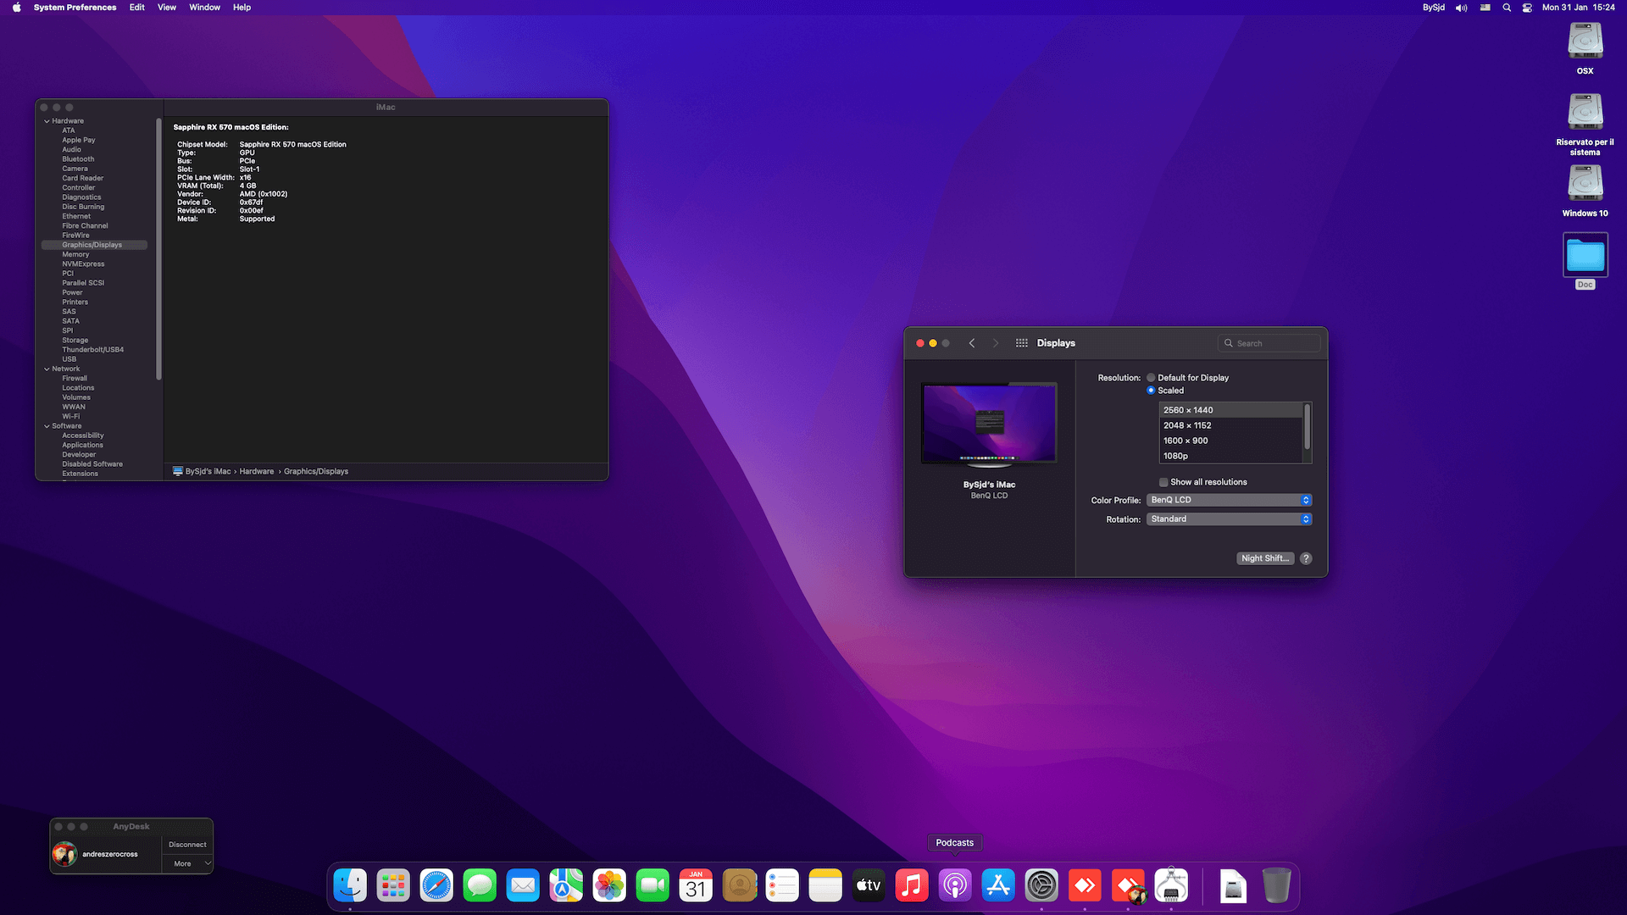Show all preferences grid icon
This screenshot has width=1627, height=915.
pos(1022,343)
